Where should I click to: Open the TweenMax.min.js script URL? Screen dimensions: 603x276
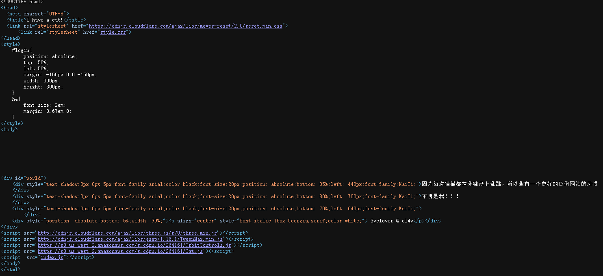131,239
